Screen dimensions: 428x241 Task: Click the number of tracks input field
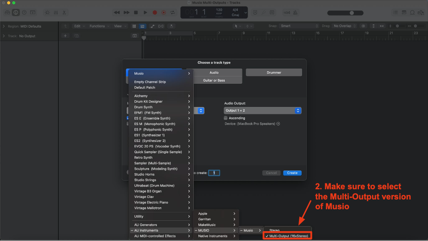click(214, 173)
